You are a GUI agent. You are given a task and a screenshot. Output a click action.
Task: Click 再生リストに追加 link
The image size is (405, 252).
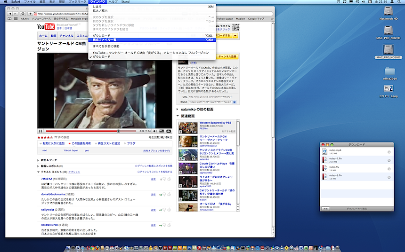tap(109, 143)
